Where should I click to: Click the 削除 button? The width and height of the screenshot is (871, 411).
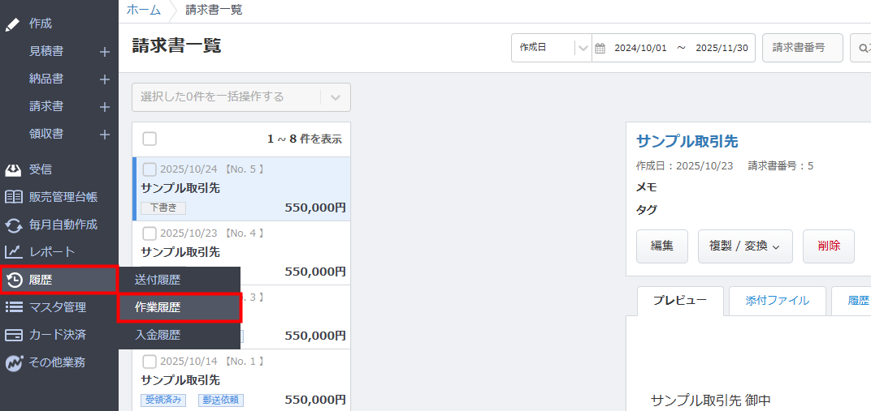828,246
